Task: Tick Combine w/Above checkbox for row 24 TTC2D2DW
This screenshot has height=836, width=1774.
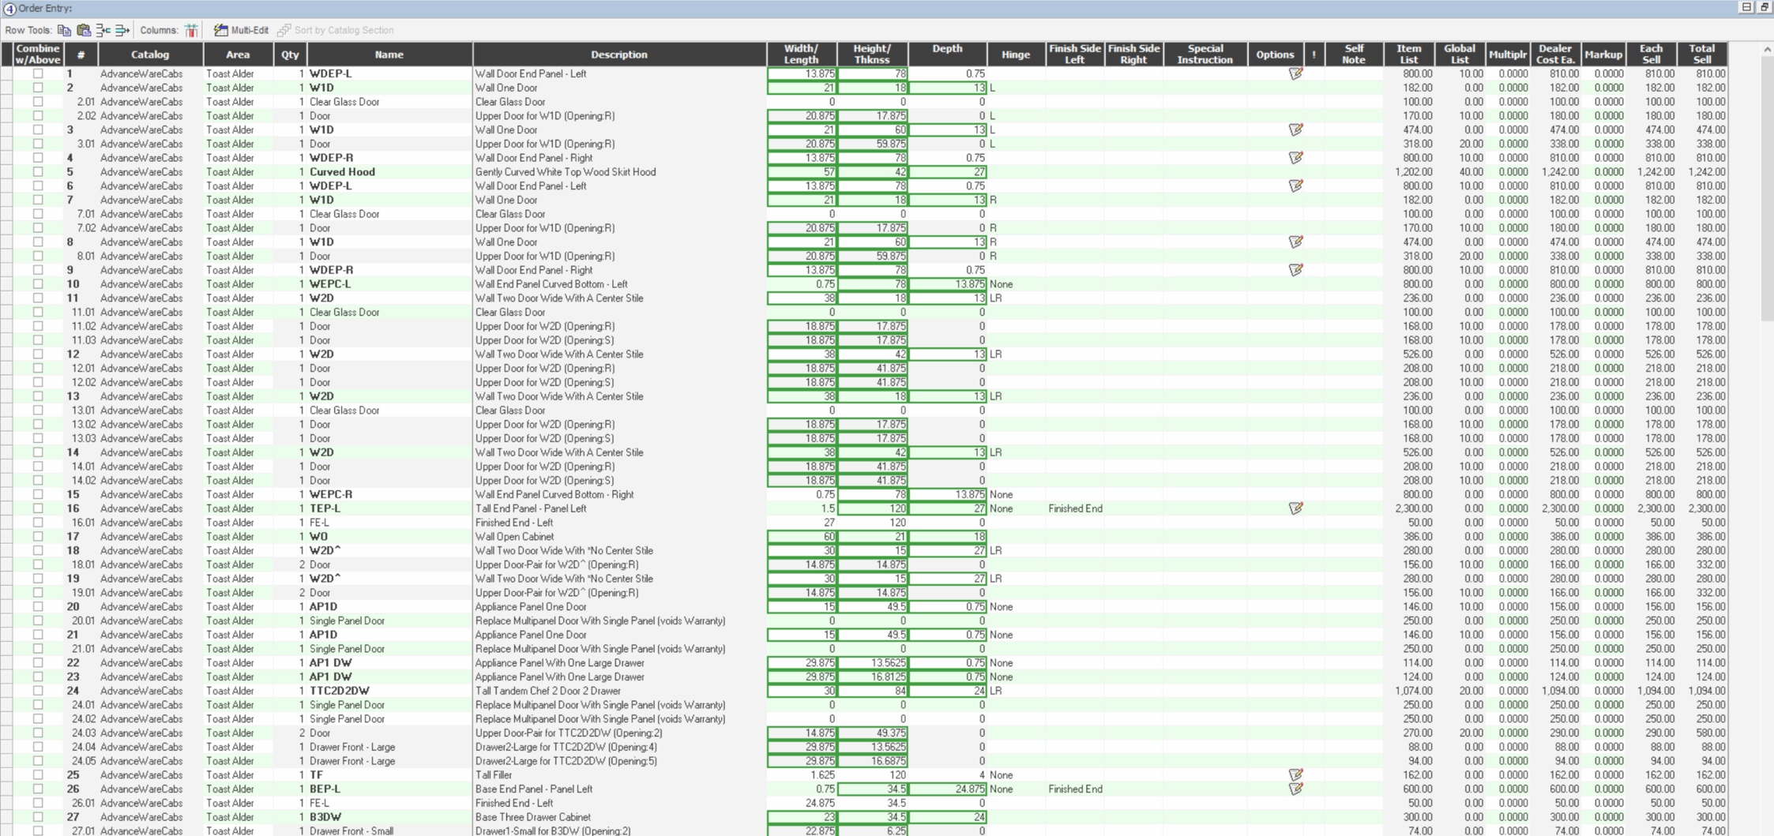Action: 38,691
